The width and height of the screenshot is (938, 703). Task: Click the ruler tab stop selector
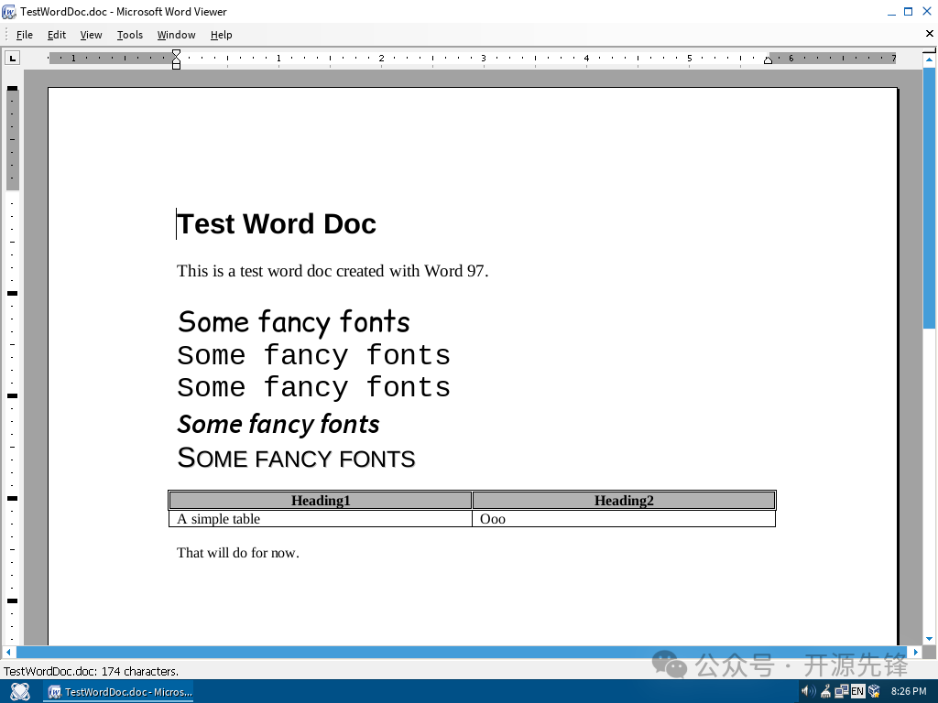[x=13, y=59]
